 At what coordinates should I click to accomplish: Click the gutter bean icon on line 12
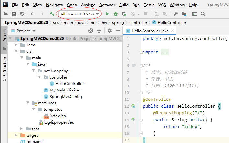(133, 106)
